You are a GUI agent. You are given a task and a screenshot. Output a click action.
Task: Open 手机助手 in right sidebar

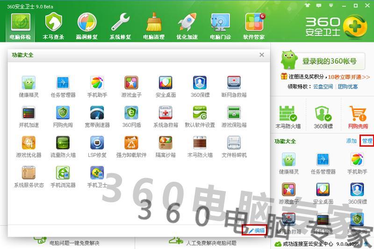click(x=357, y=164)
